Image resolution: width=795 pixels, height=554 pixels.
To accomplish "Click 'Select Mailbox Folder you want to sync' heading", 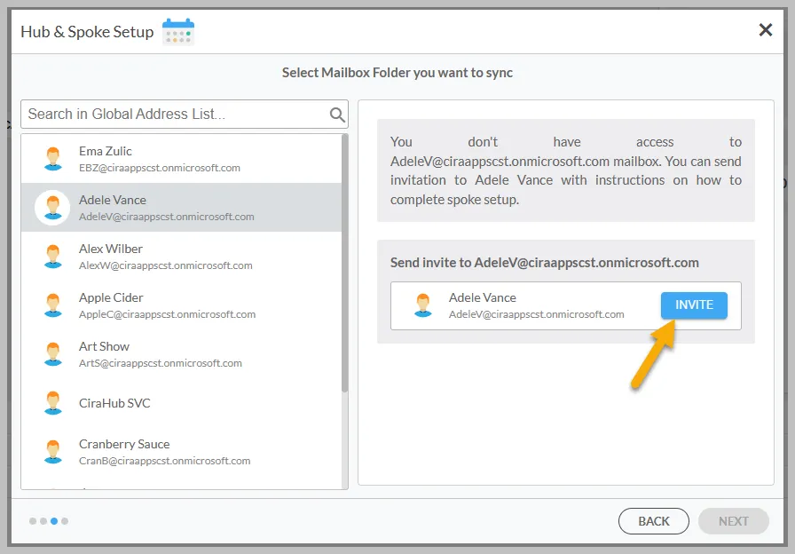I will [x=397, y=73].
